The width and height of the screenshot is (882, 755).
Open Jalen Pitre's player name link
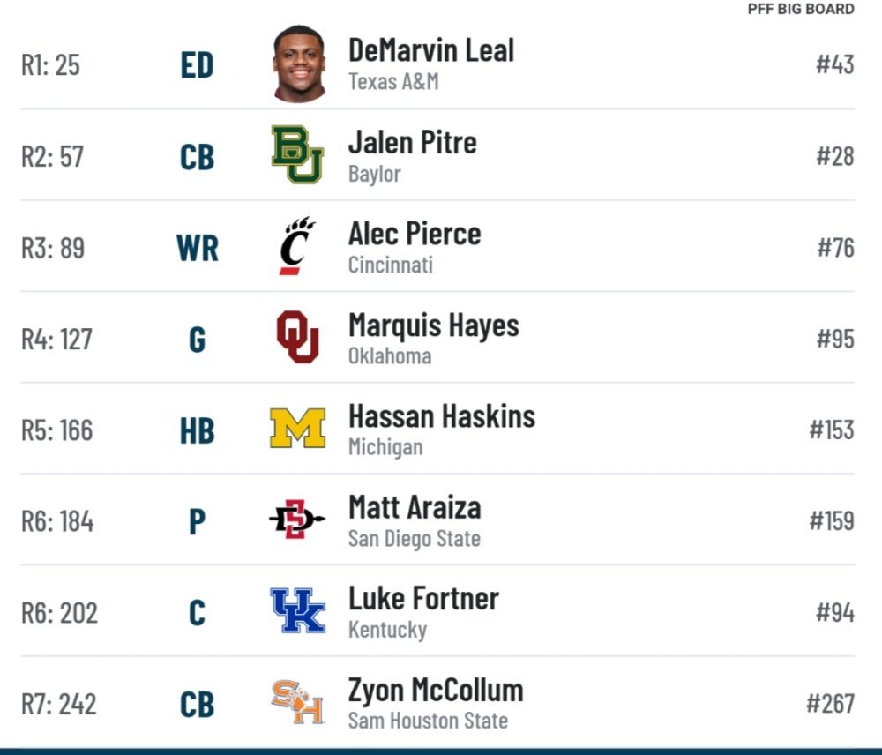(x=412, y=142)
